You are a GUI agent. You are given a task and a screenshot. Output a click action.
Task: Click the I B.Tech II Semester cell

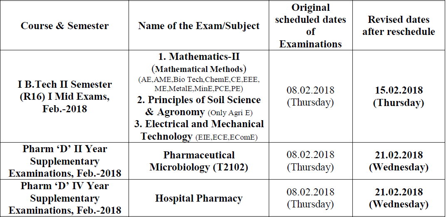click(64, 96)
